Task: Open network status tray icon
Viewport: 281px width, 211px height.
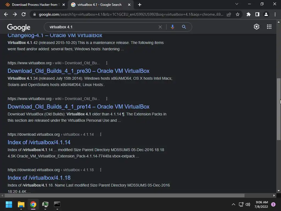Action: click(x=241, y=204)
